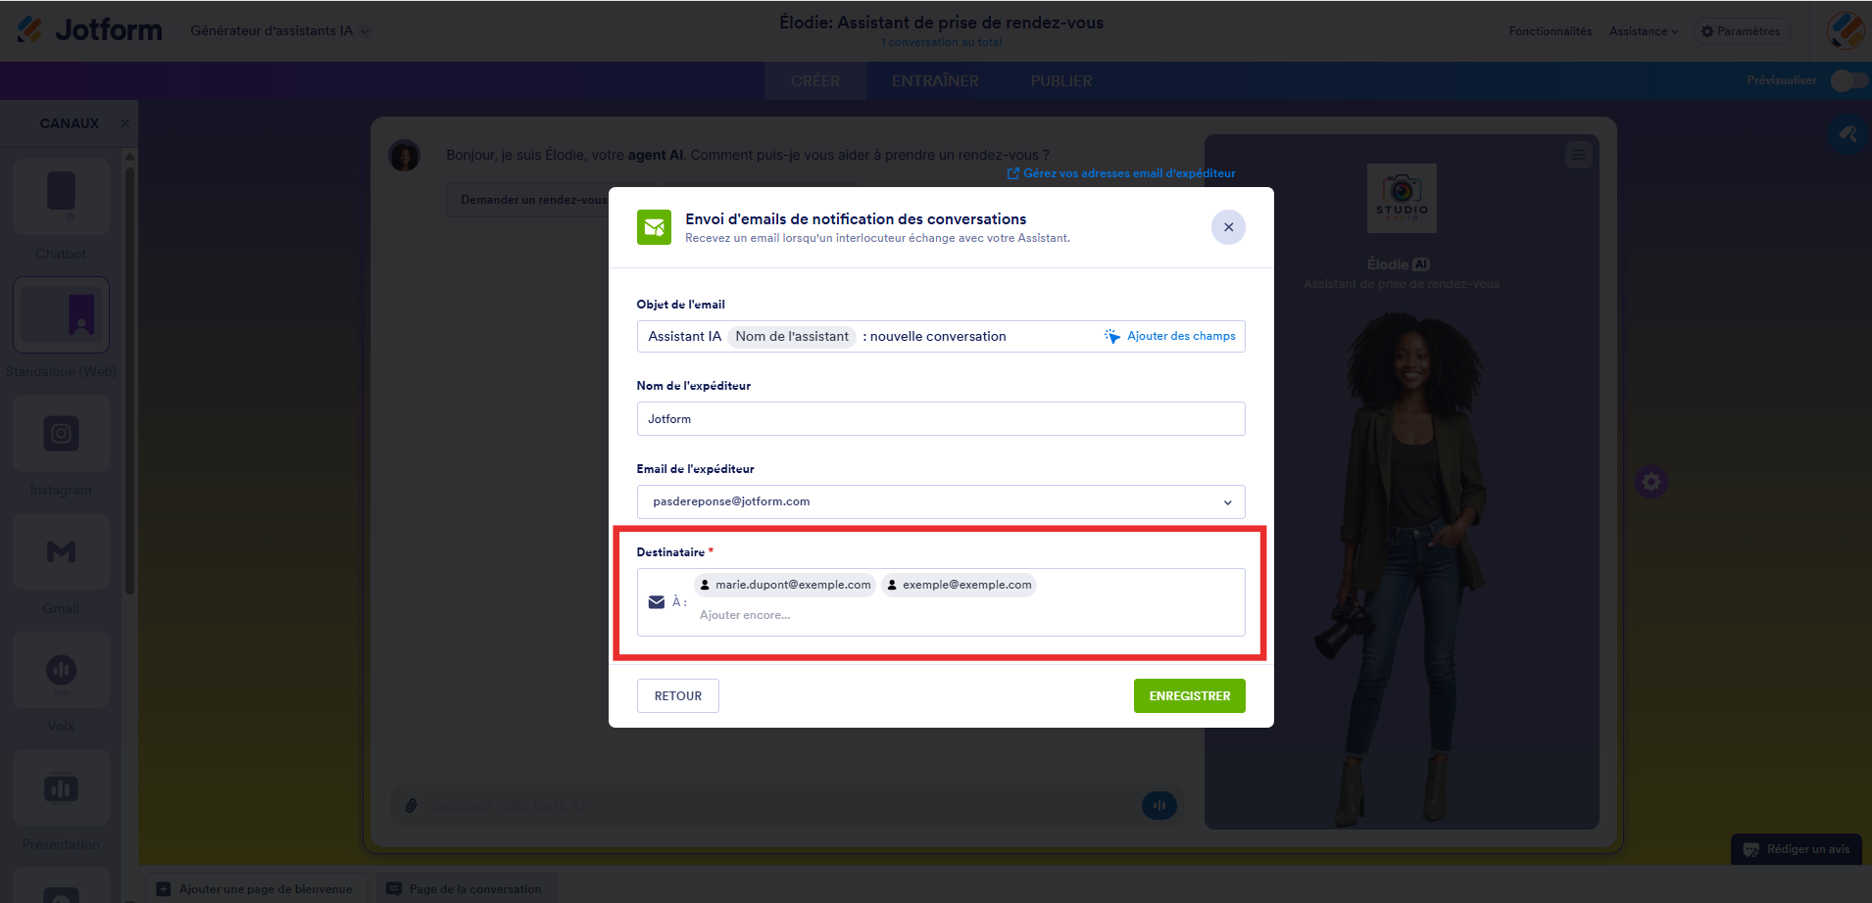Click the Jotform logo

(89, 30)
